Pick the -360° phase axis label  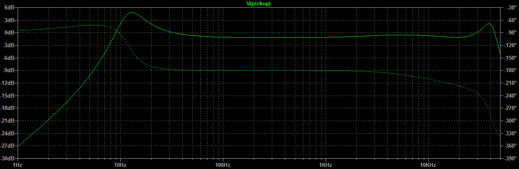pos(510,146)
